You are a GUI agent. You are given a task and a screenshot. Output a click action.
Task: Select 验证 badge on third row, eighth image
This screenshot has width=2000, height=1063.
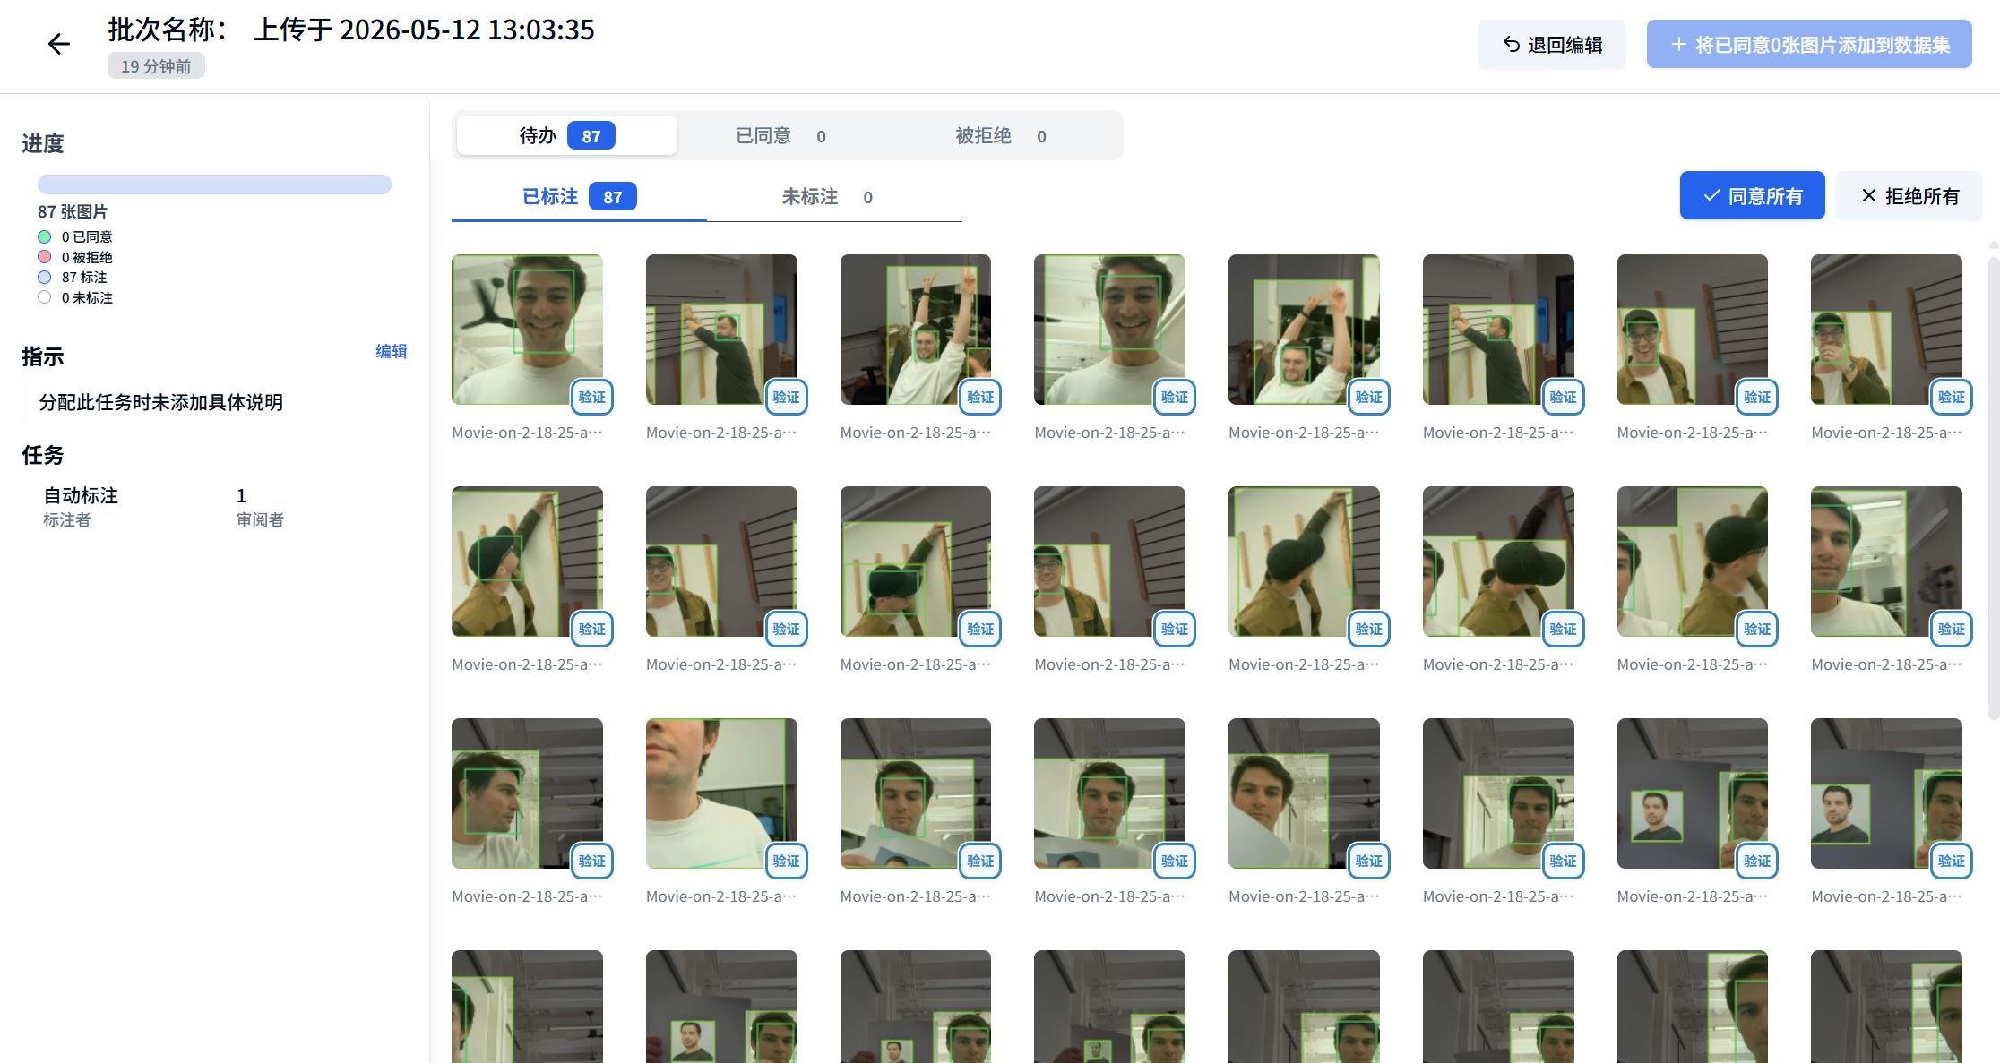coord(1952,861)
